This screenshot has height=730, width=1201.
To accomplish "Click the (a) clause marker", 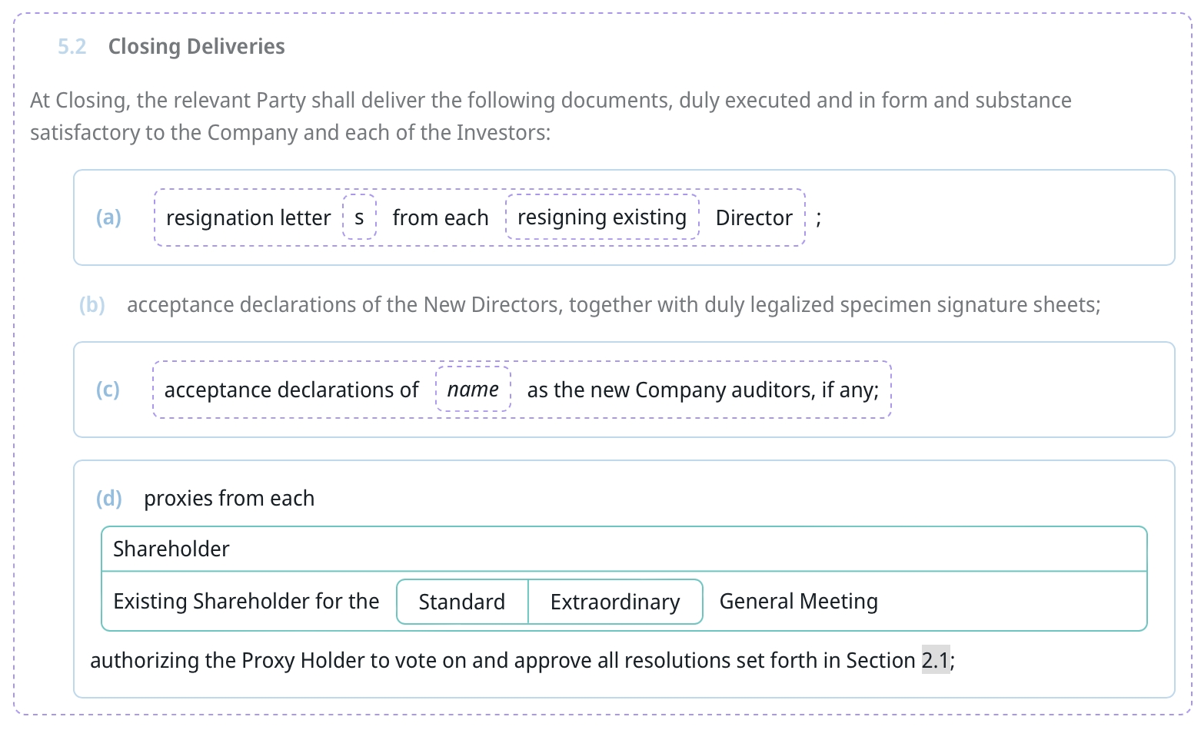I will click(108, 217).
